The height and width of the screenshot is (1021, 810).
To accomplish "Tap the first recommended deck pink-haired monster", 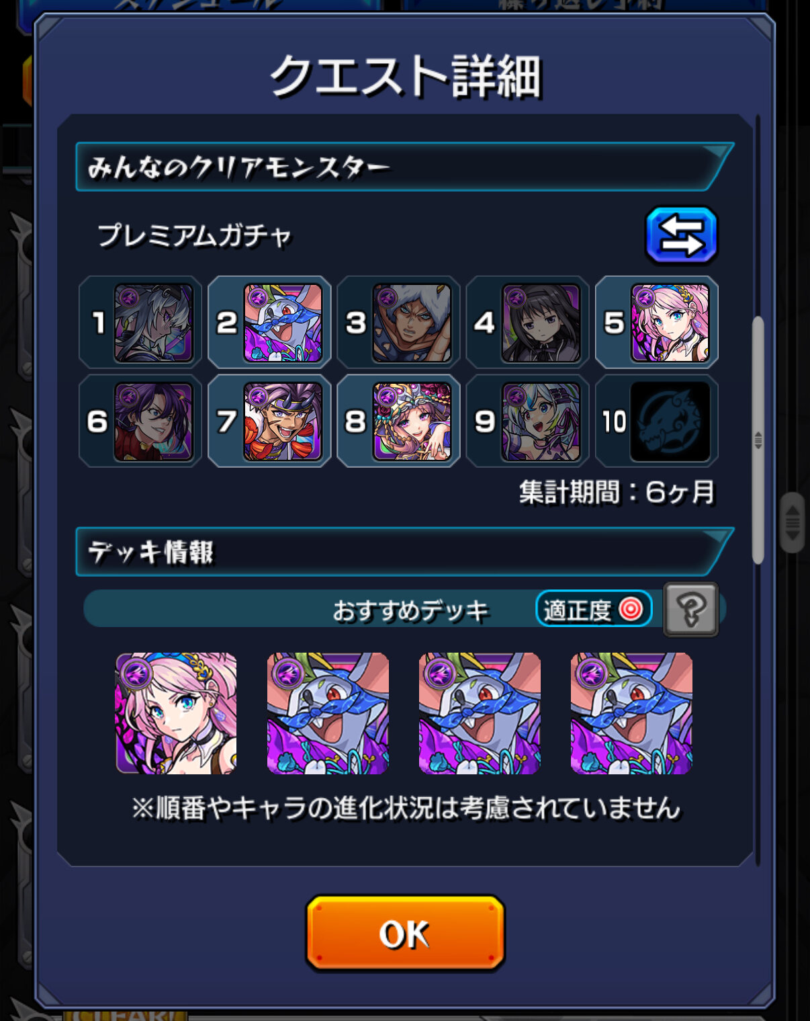I will click(176, 713).
